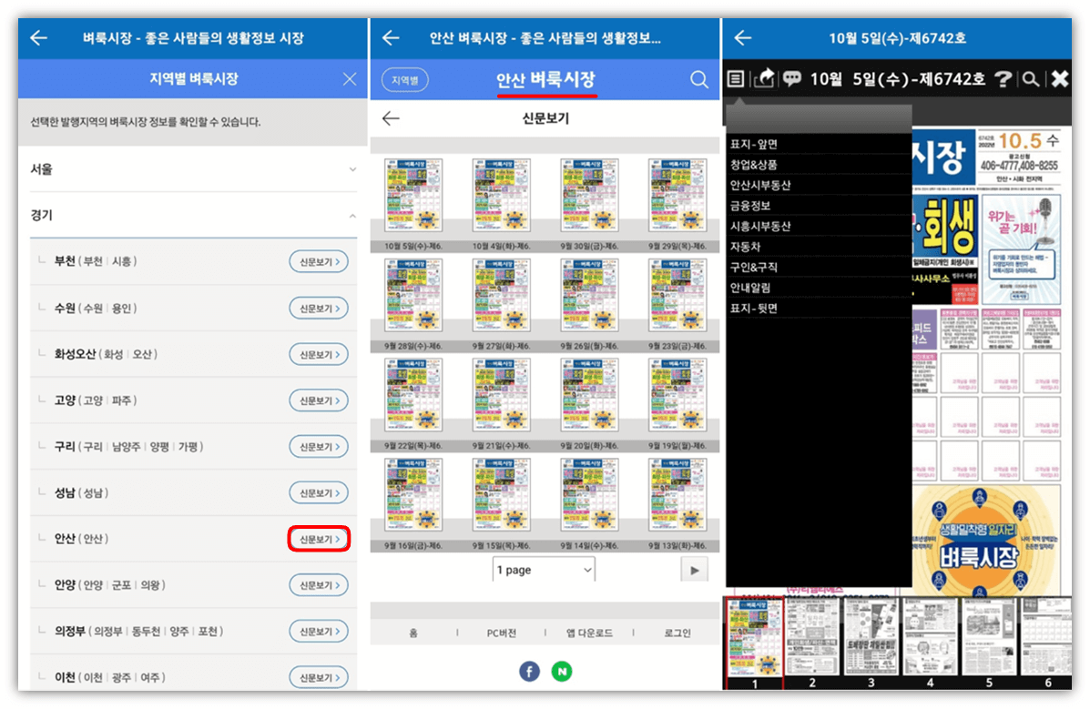1090x709 pixels.
Task: Jump to page 2 thumbnail
Action: click(812, 643)
